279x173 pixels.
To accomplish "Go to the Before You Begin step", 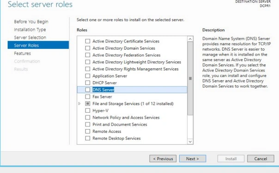I will point(31,22).
